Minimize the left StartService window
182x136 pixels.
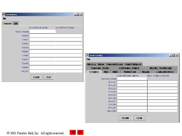(75, 15)
